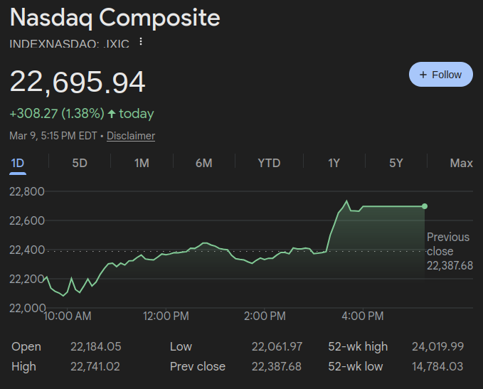
Task: Select the YTD chart range
Action: [x=269, y=164]
